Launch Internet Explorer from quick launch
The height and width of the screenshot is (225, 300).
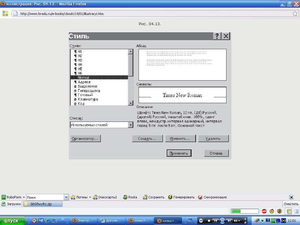point(48,221)
